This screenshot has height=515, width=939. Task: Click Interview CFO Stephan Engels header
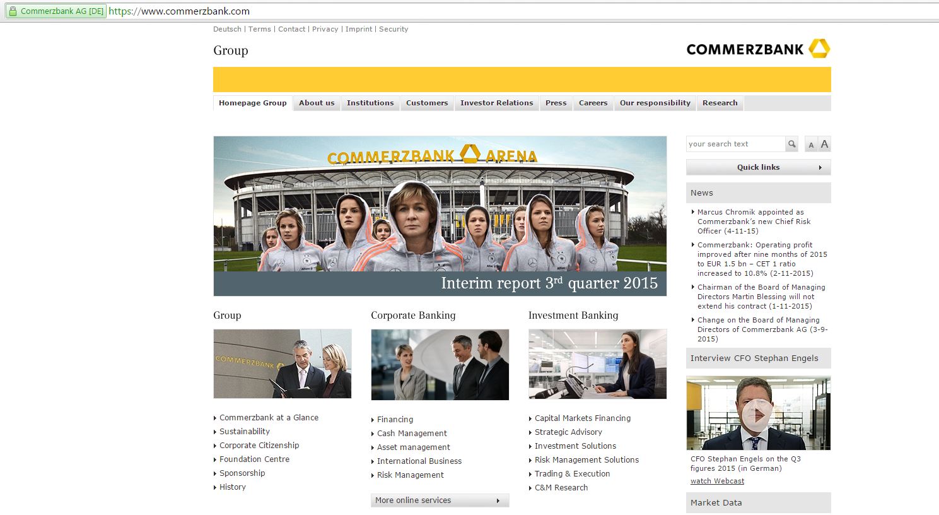click(x=758, y=358)
